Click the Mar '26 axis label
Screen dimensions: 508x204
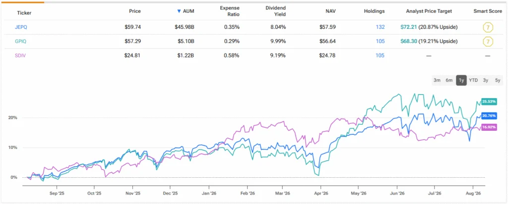coord(282,194)
